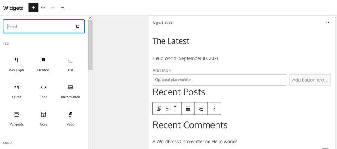Insert a Pullquote block
The image size is (337, 149).
coord(16,117)
